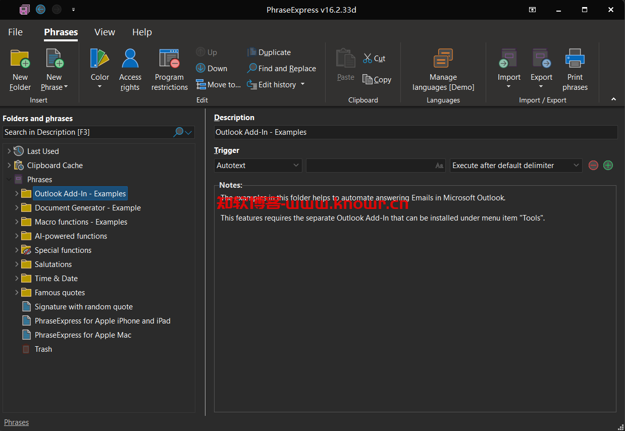Open Program restrictions
This screenshot has height=431, width=625.
(170, 70)
